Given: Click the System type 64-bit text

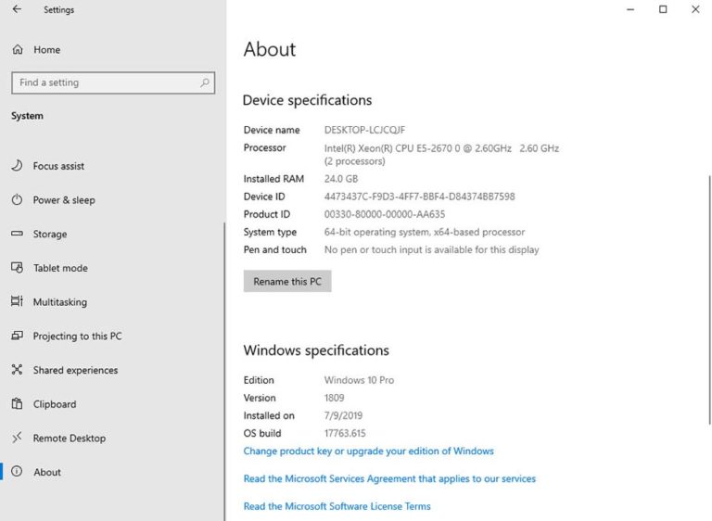Looking at the screenshot, I should [425, 232].
